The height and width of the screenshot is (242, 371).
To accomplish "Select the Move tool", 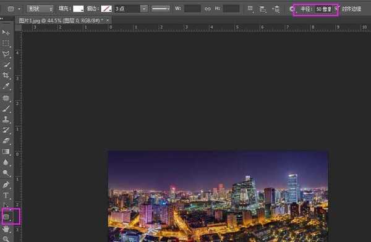I will [x=6, y=32].
